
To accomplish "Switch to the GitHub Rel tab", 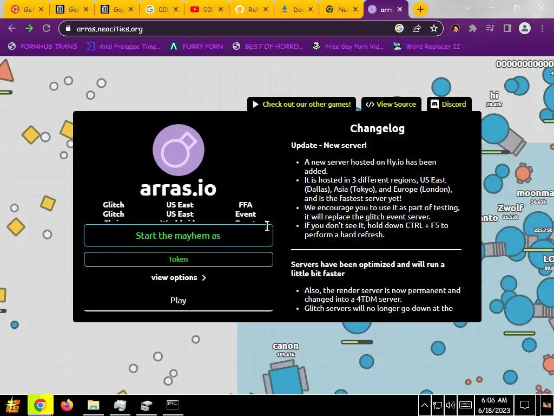I will [252, 10].
